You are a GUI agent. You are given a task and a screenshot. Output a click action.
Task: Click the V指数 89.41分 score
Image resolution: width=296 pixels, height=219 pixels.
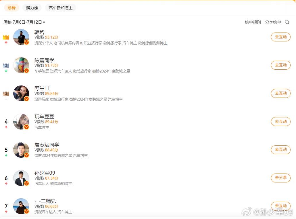tap(46, 122)
